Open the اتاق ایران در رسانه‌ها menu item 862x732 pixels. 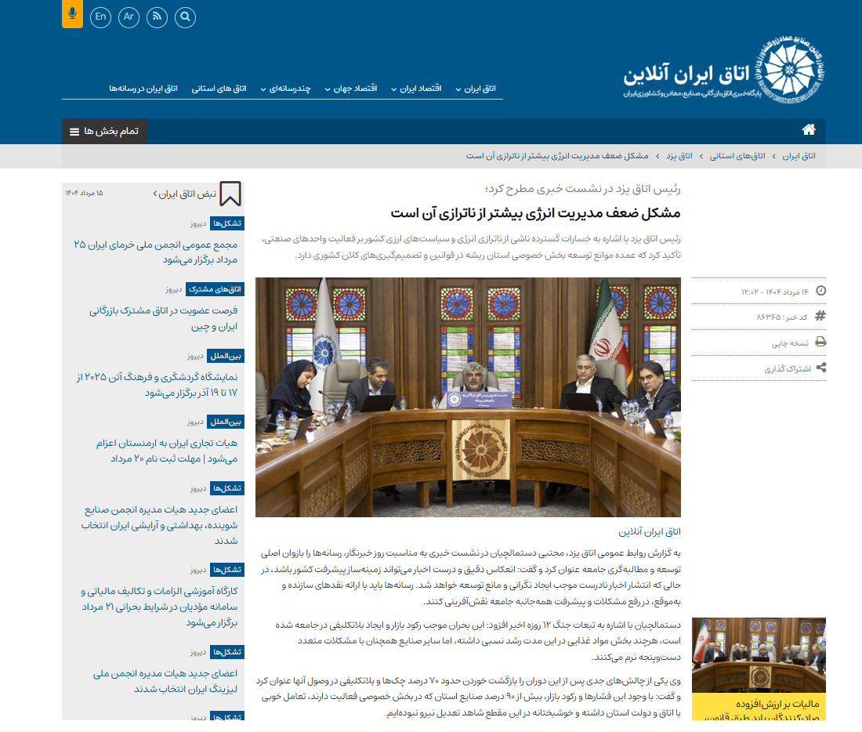point(143,89)
